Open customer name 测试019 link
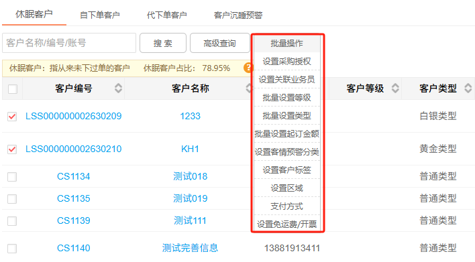This screenshot has width=475, height=262. (x=191, y=198)
